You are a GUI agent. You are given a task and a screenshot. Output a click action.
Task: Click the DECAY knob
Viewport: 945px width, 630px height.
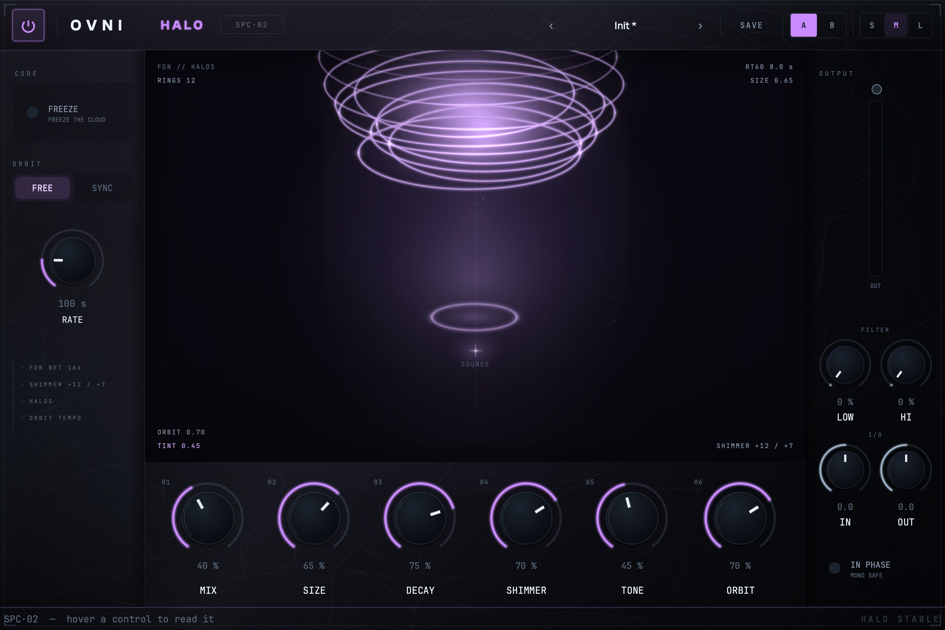pos(420,518)
